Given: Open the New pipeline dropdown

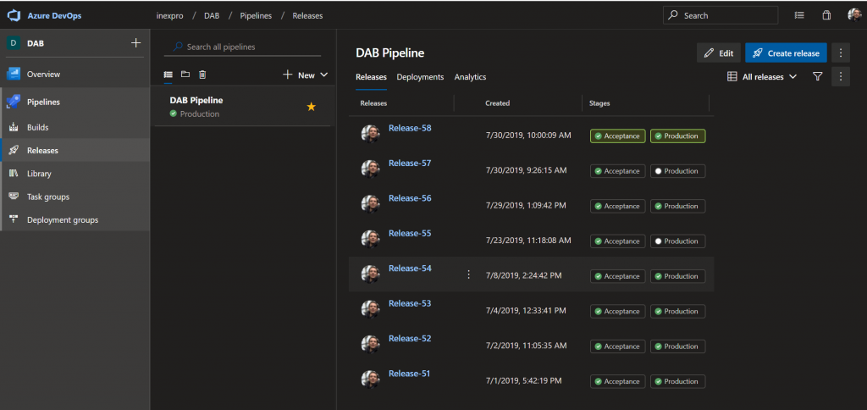Looking at the screenshot, I should [305, 75].
